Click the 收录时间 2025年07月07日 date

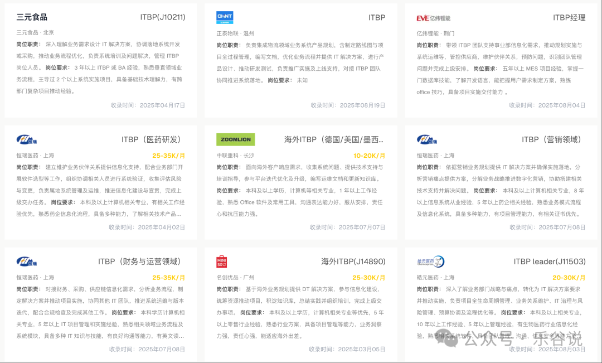point(347,228)
